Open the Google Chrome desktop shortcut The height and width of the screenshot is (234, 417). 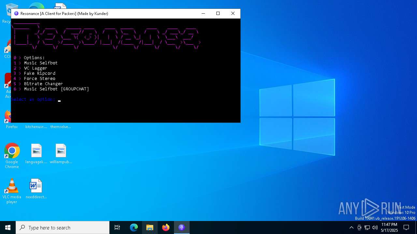pos(12,156)
